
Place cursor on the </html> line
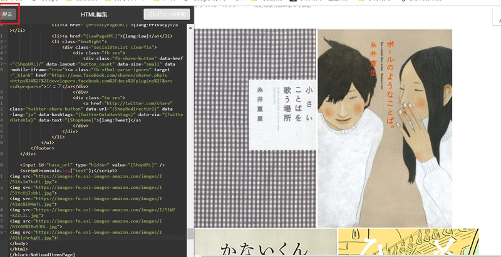coord(19,249)
